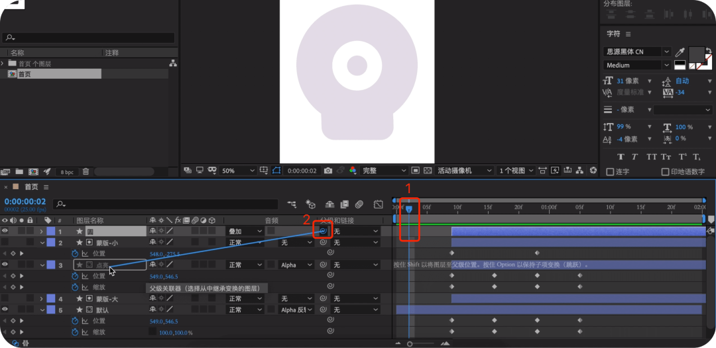The image size is (716, 348).
Task: Apply Superscript text style
Action: tap(682, 157)
